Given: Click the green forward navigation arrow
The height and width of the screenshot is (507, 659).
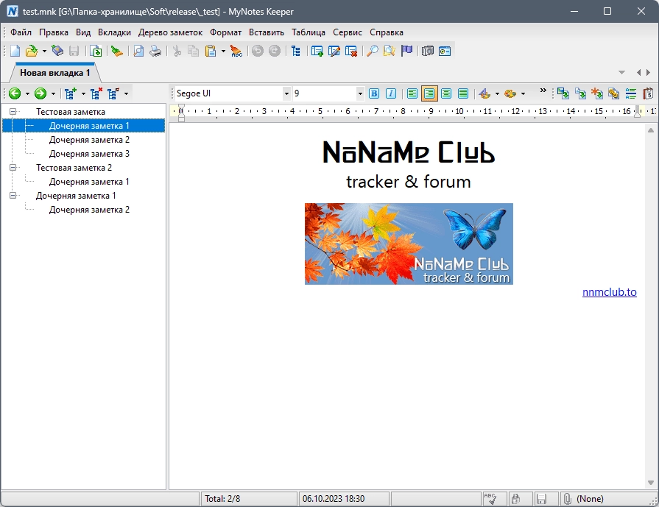Looking at the screenshot, I should click(x=40, y=93).
